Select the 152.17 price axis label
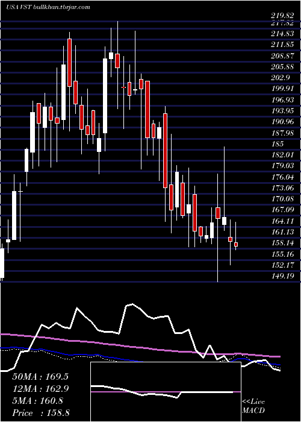 point(282,265)
